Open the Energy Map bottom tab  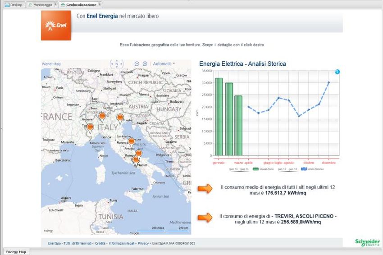pos(15,252)
